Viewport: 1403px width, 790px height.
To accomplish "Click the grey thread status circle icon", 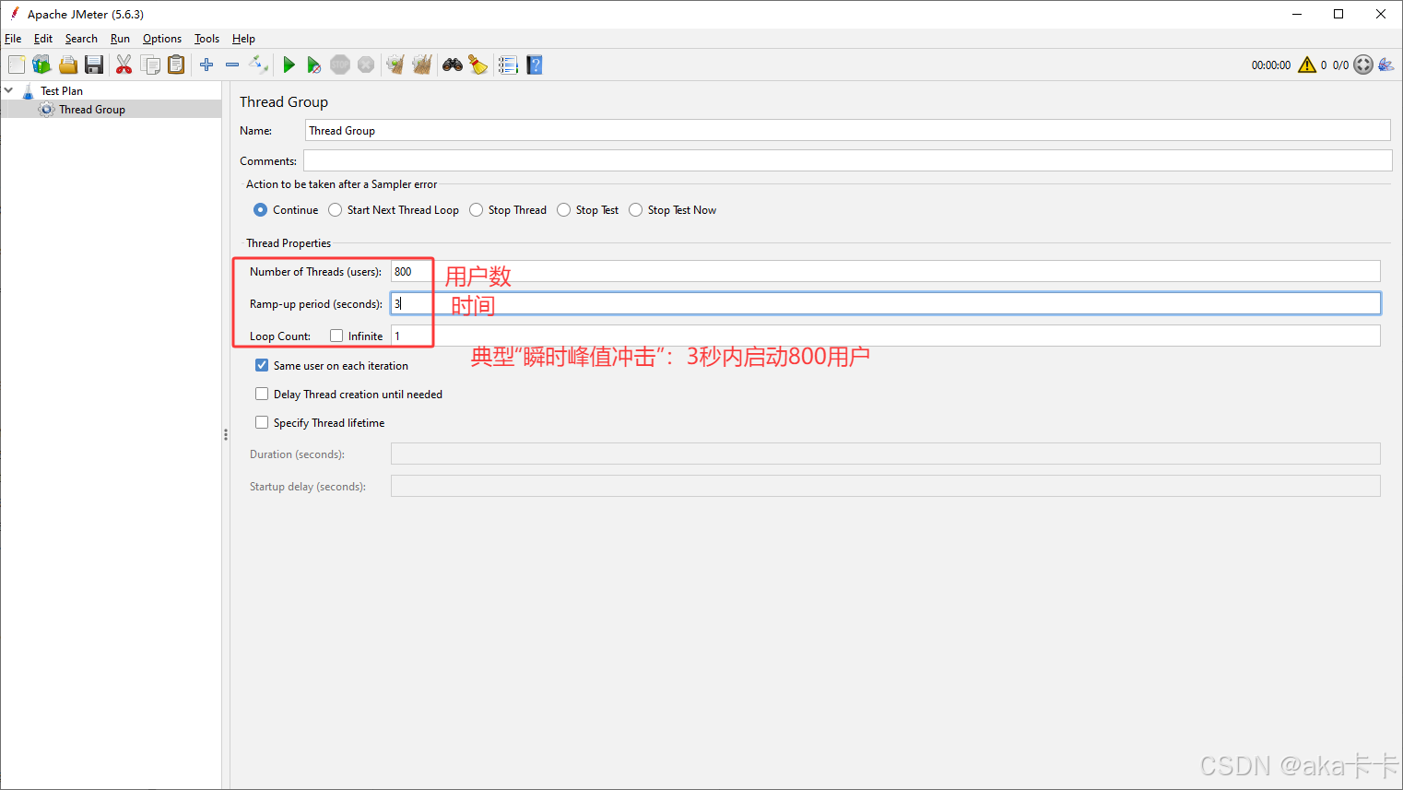I will [1363, 65].
